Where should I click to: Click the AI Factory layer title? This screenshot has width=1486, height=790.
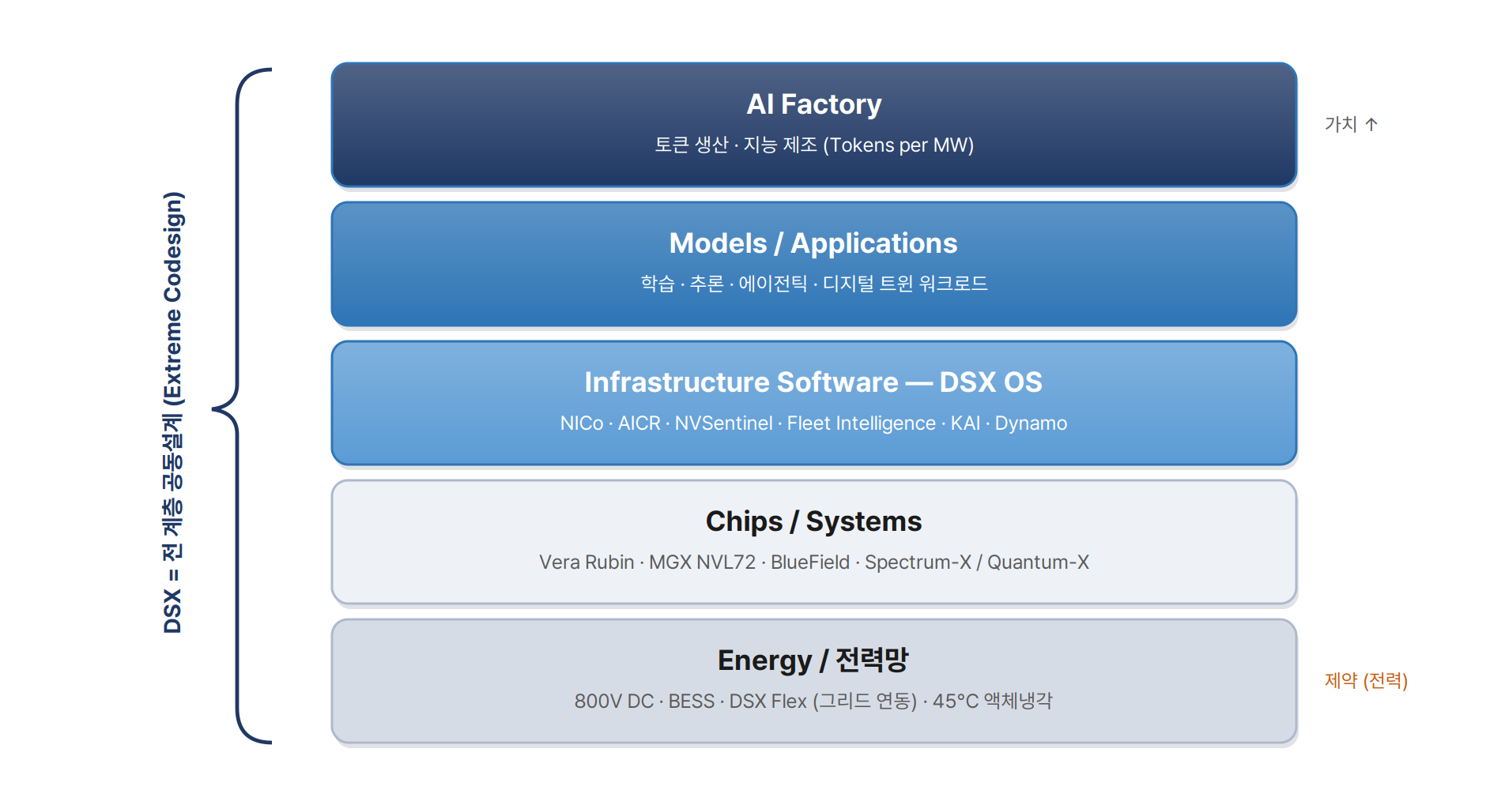pyautogui.click(x=814, y=104)
